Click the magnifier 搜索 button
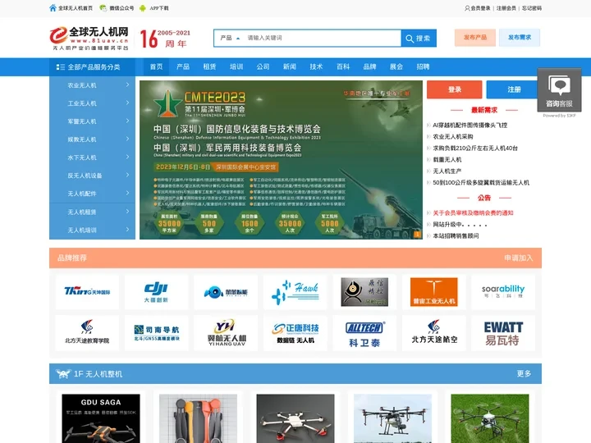Viewport: 591px width, 443px height. tap(419, 38)
